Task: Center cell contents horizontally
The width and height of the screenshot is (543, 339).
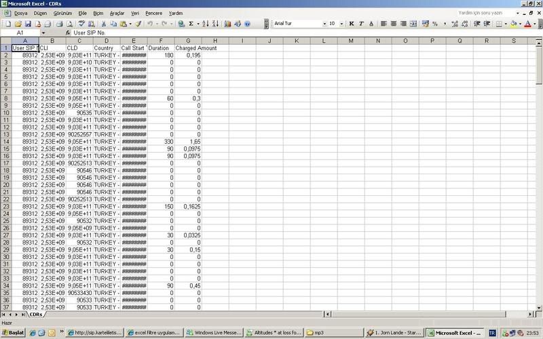Action: click(x=394, y=24)
